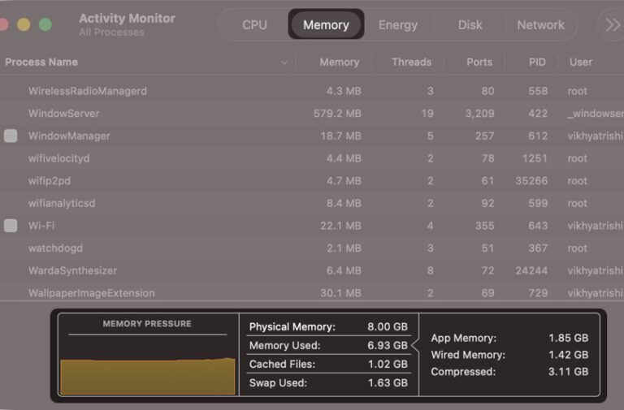The width and height of the screenshot is (624, 410).
Task: Click the WindowManager process icon
Action: click(11, 136)
